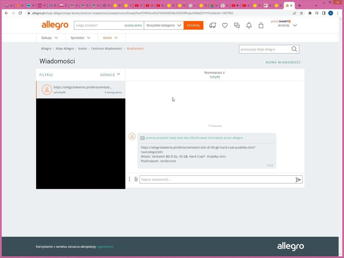344x258 pixels.
Task: Click the proszę przysłać swój mail link
Action: click(195, 138)
